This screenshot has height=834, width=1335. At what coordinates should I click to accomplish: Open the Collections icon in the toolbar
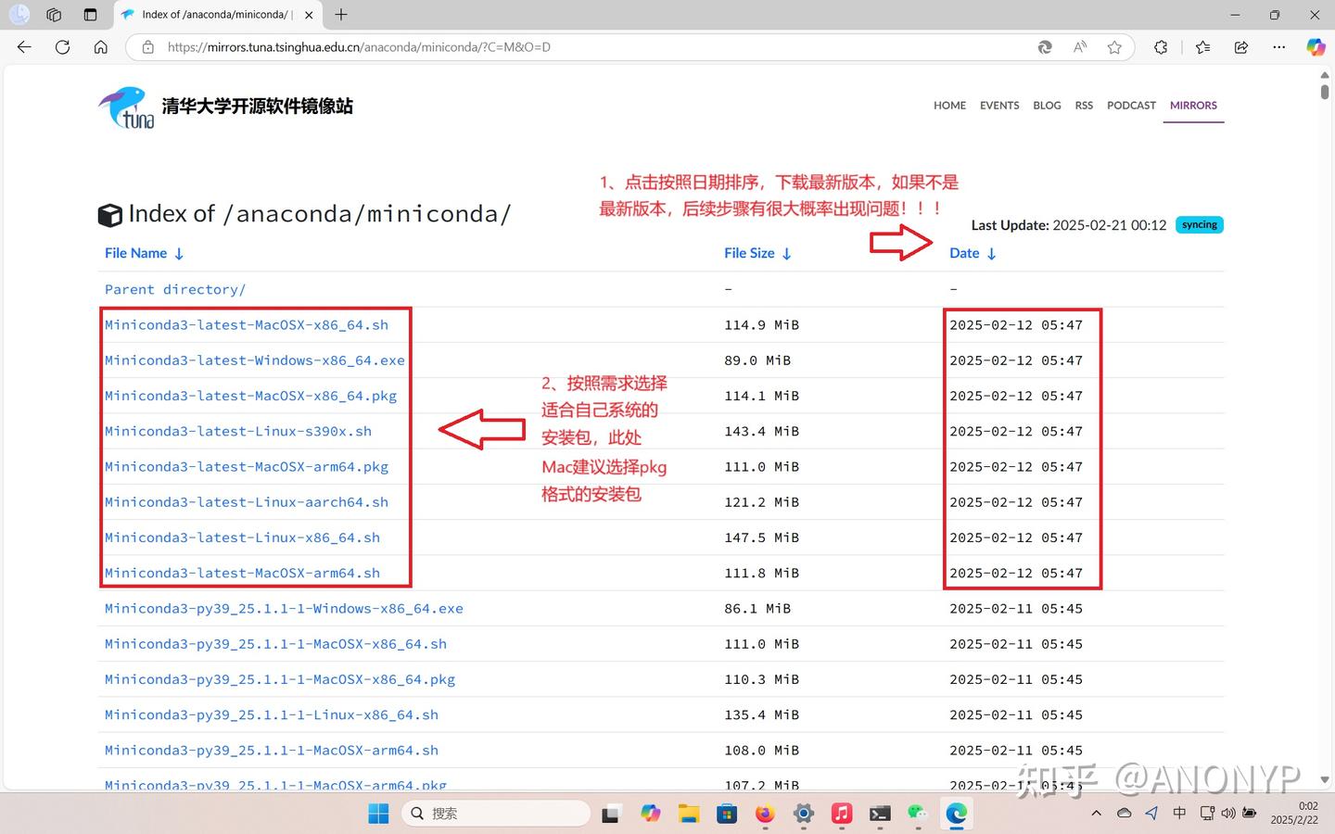pos(1201,46)
